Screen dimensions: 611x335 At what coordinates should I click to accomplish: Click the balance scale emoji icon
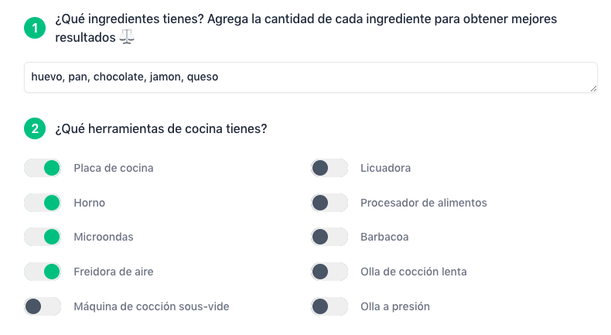pyautogui.click(x=127, y=37)
